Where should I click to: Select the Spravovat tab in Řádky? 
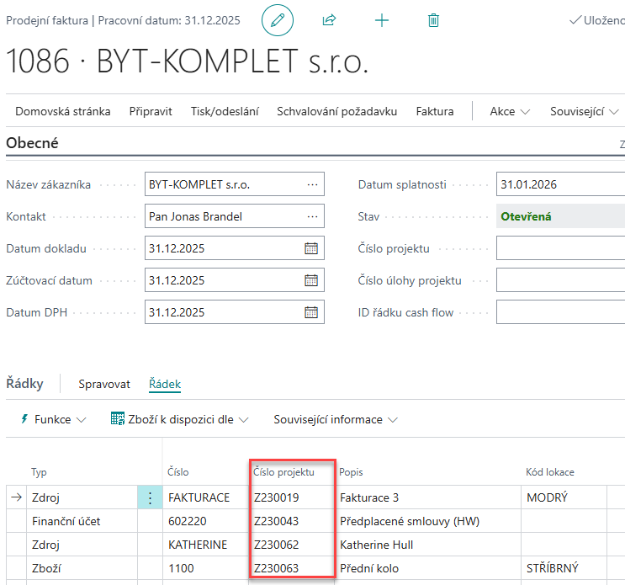[104, 384]
